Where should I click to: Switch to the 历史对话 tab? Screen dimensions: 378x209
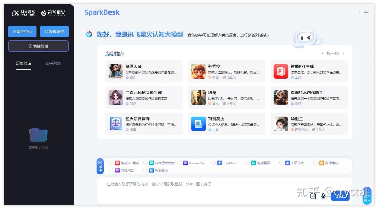coord(24,63)
